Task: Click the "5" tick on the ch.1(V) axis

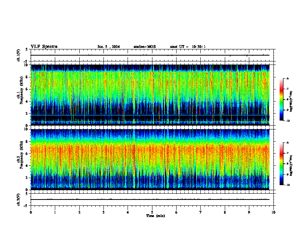Action: click(26, 49)
